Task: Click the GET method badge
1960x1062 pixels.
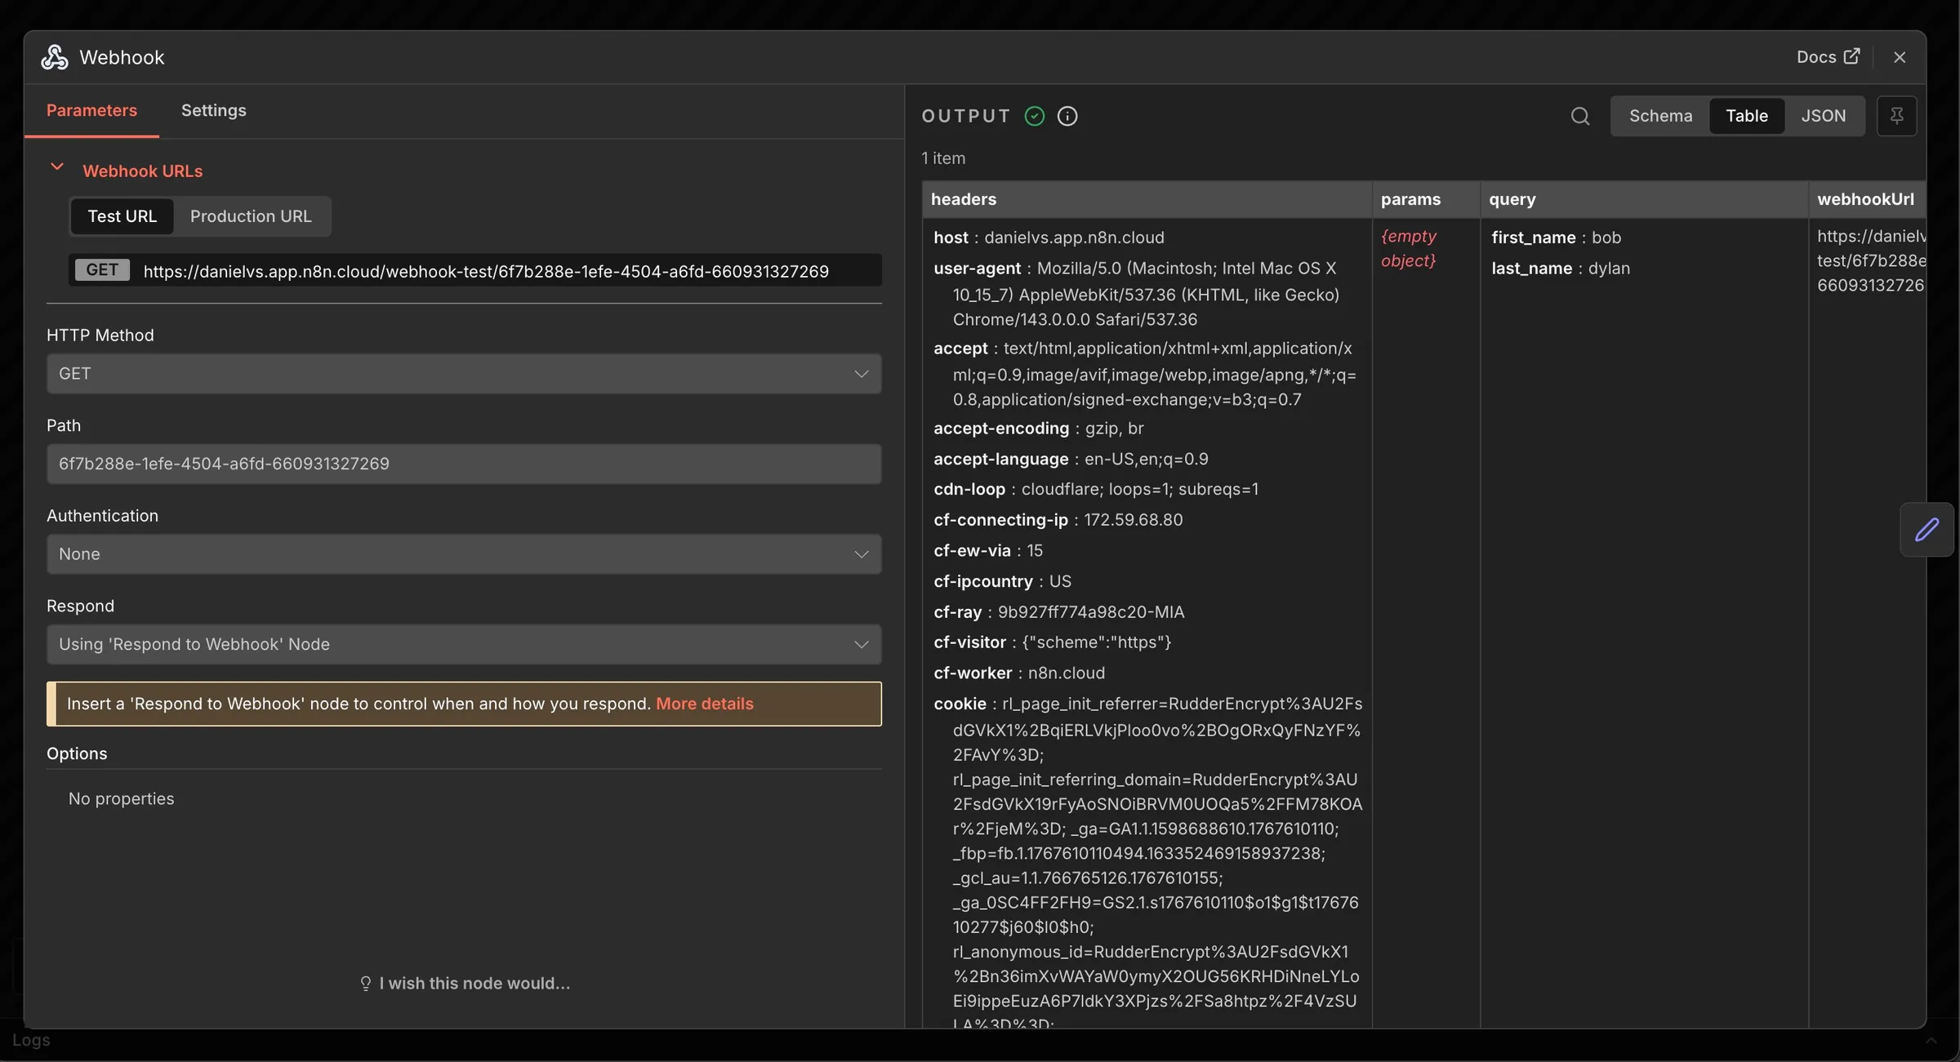Action: coord(102,270)
